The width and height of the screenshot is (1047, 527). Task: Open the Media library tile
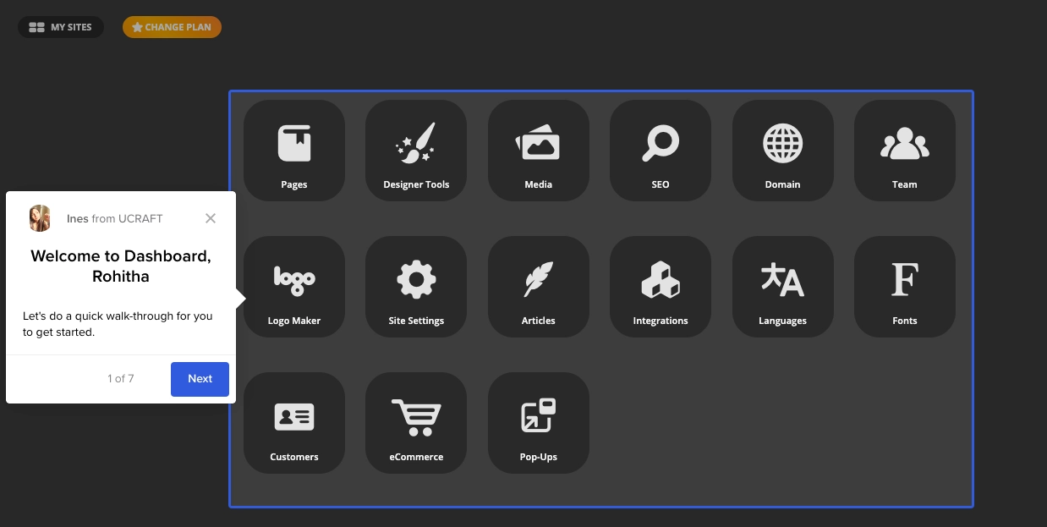[539, 151]
